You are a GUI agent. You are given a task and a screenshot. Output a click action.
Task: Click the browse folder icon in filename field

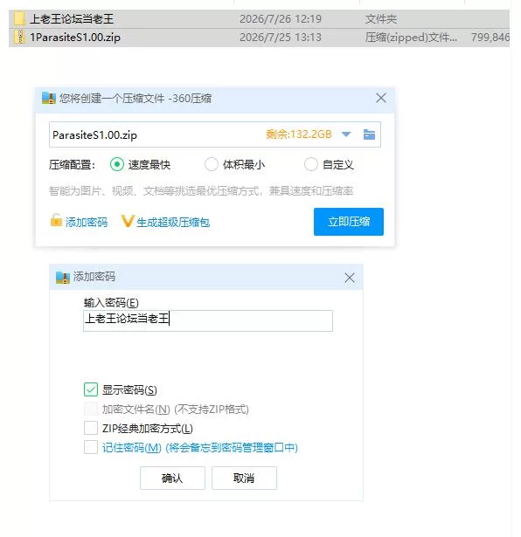(369, 134)
